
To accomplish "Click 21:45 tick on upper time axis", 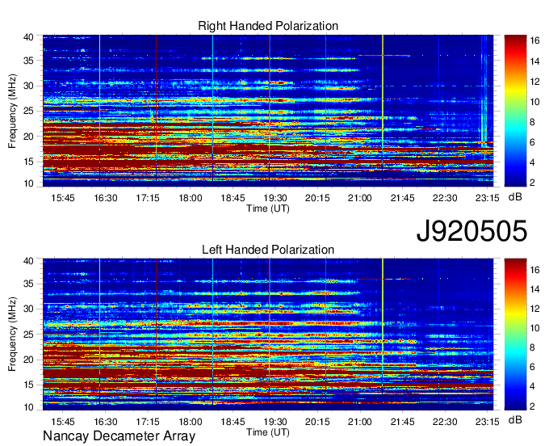I will pyautogui.click(x=403, y=198).
